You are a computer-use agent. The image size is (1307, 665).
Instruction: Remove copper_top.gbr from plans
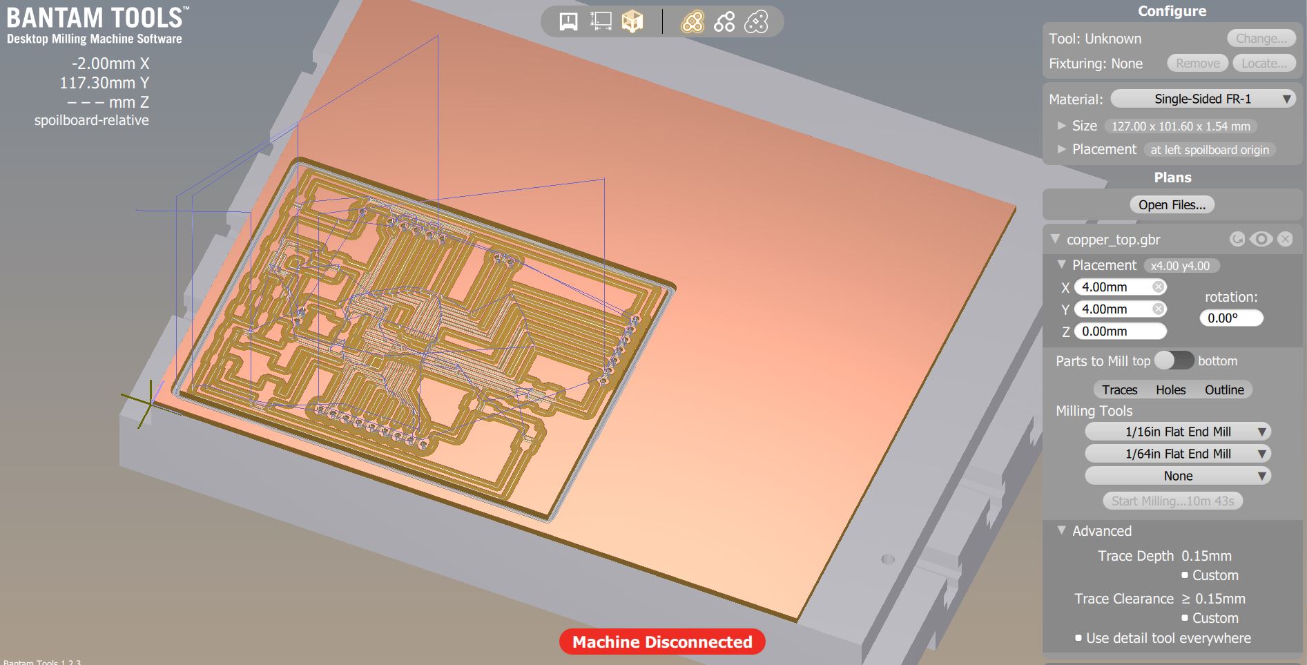(1285, 239)
